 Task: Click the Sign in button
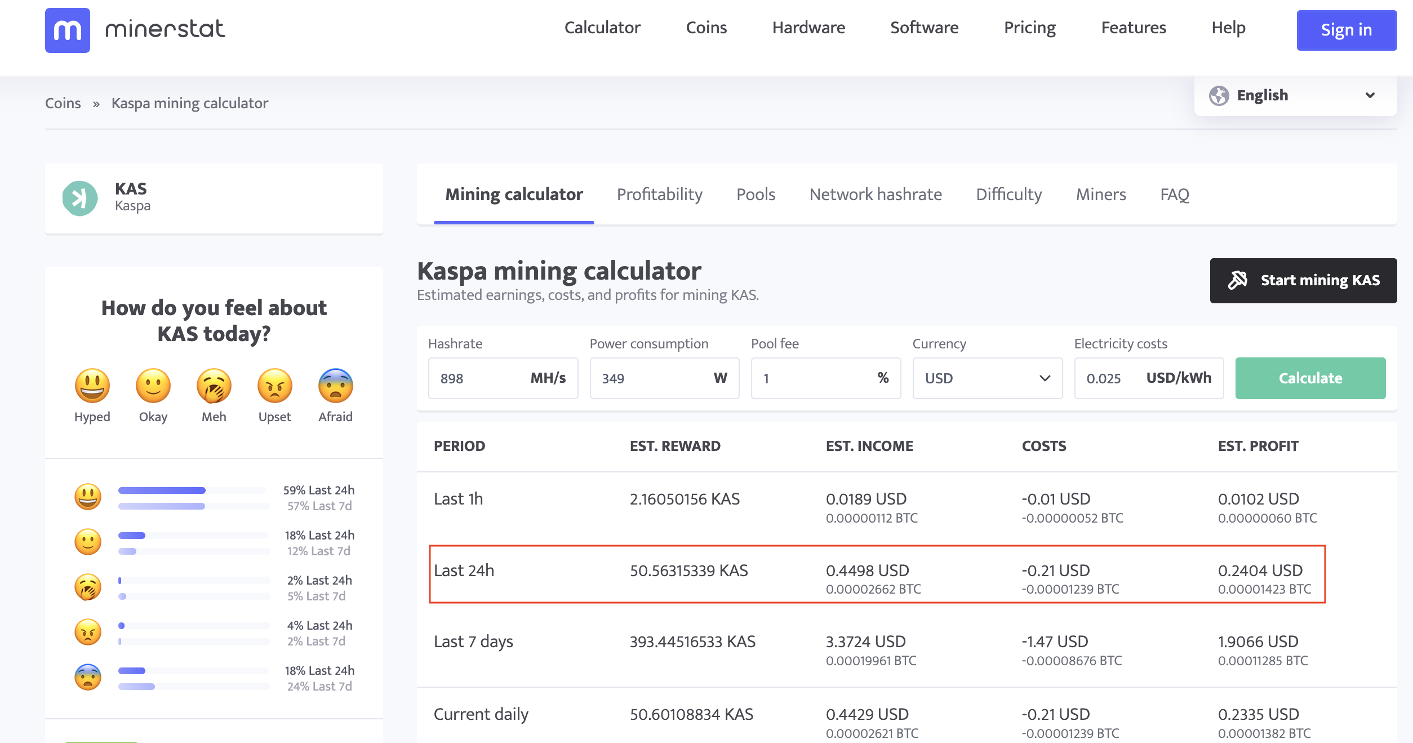[x=1347, y=30]
